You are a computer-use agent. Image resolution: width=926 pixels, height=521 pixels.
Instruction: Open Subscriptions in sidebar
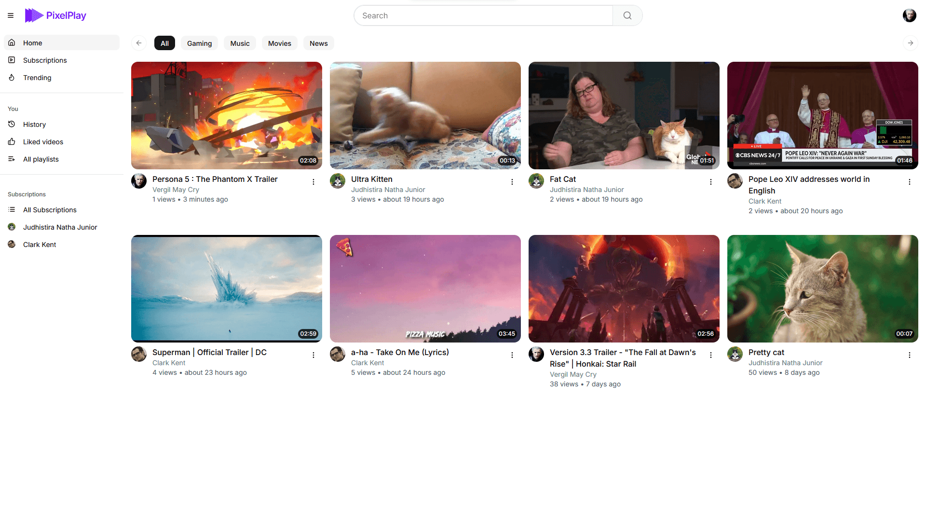click(62, 60)
